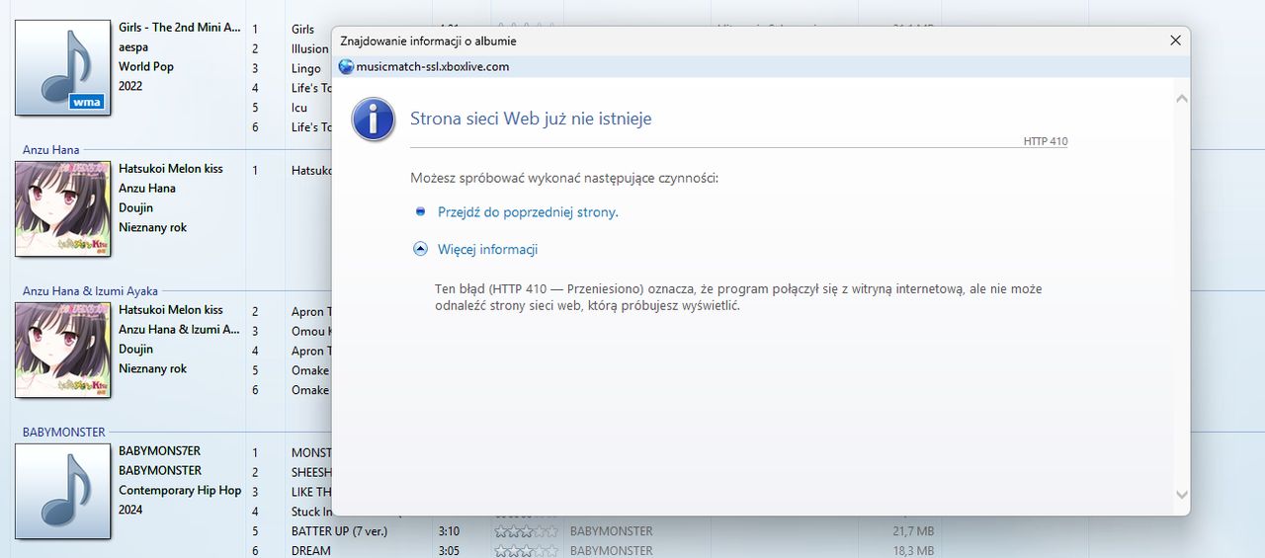Click Nieznany rok under Anzu Hana & Izumi album
1265x558 pixels.
153,368
